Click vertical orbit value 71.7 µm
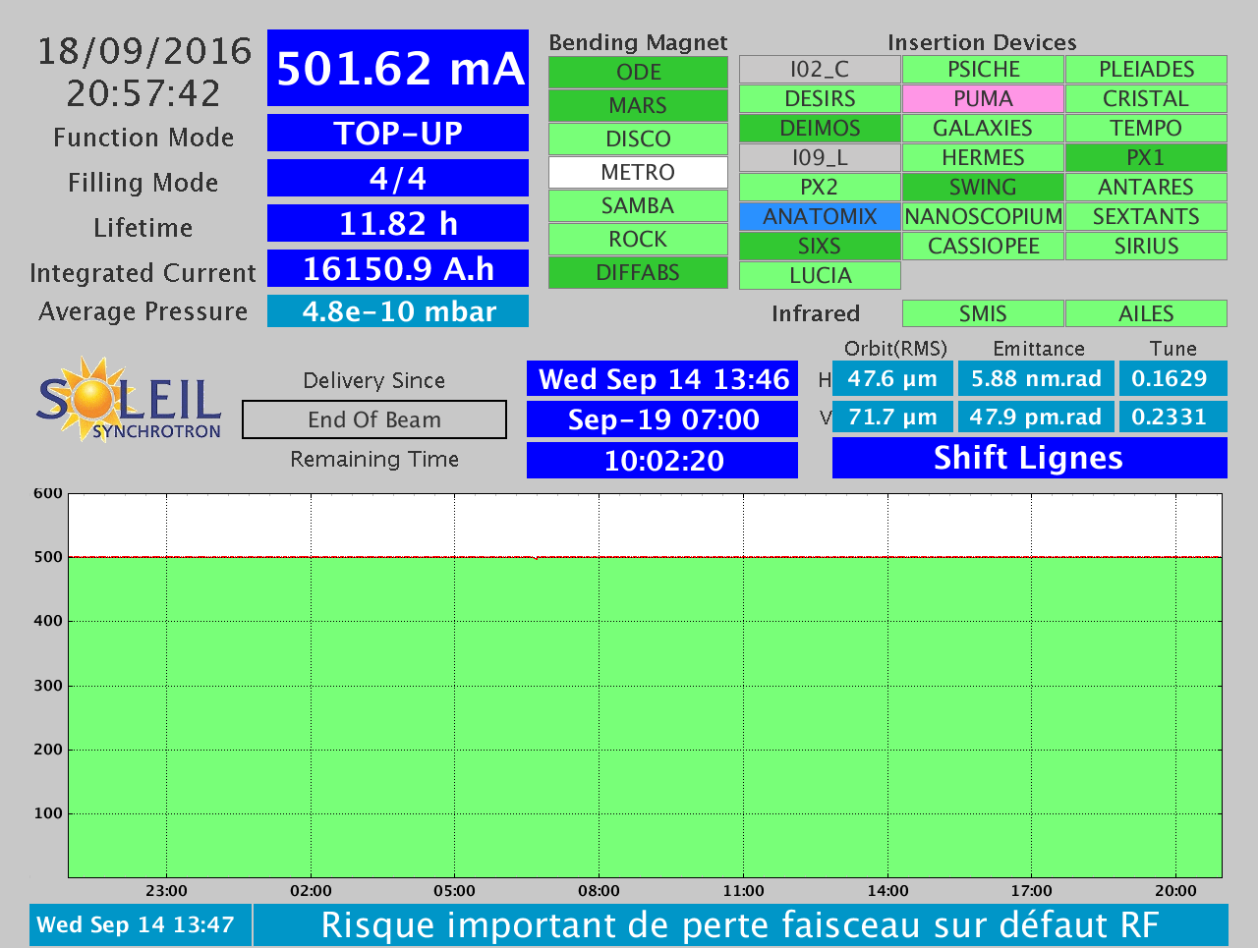The width and height of the screenshot is (1258, 948). pyautogui.click(x=892, y=417)
